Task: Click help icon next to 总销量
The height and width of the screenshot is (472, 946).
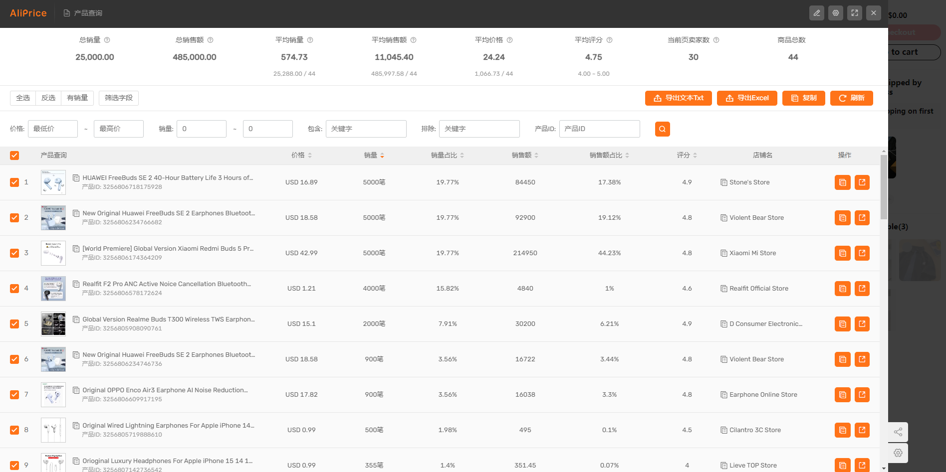Action: coord(107,40)
